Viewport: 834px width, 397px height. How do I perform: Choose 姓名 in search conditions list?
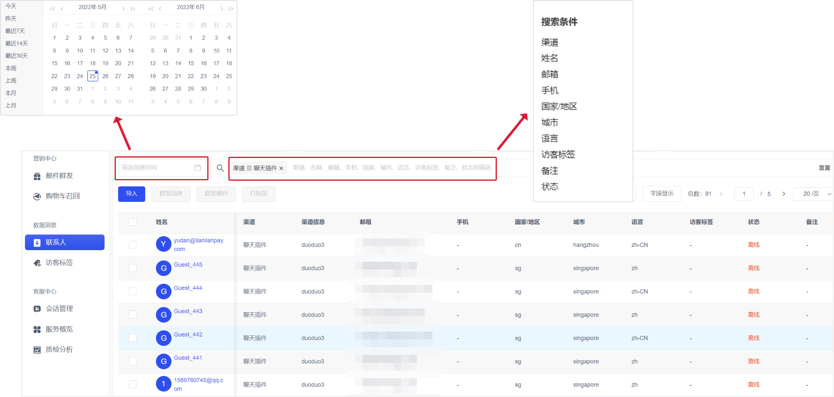(550, 58)
